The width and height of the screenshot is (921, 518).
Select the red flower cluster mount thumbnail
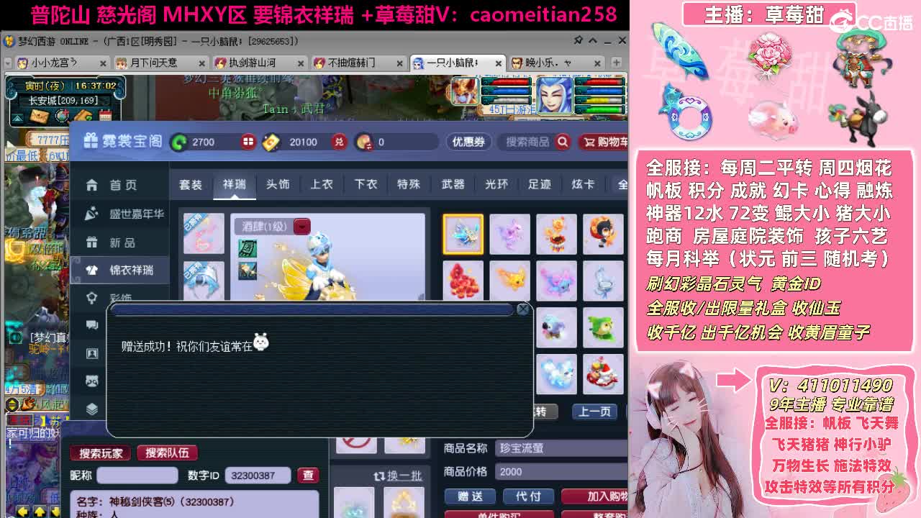(463, 281)
